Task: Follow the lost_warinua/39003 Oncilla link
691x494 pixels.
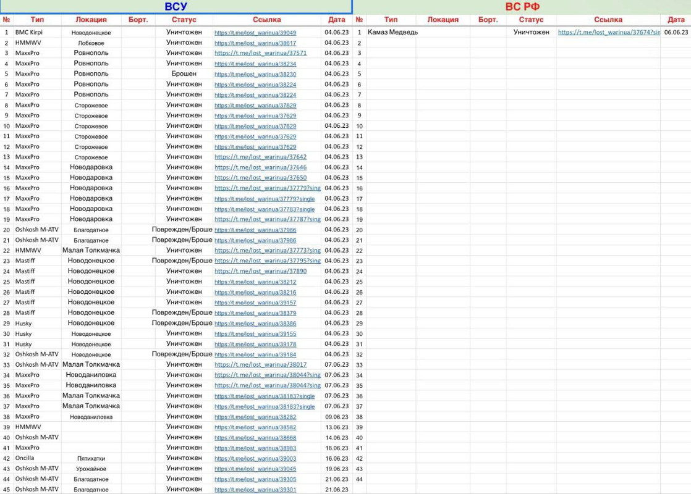Action: (255, 458)
